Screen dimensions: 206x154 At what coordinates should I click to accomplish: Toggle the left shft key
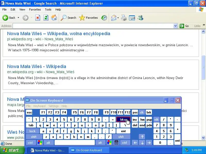pyautogui.click(x=34, y=137)
